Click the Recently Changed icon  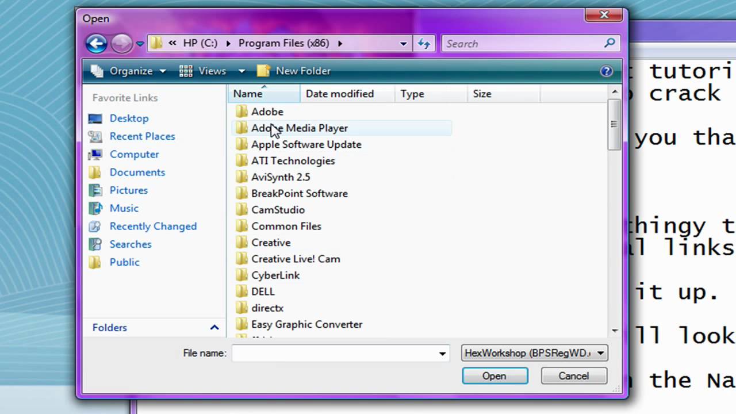[95, 227]
